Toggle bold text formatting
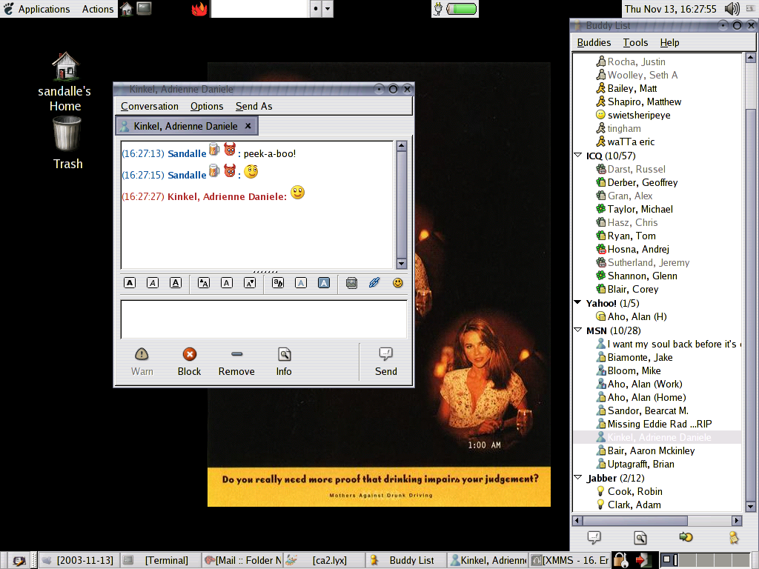 click(x=130, y=283)
